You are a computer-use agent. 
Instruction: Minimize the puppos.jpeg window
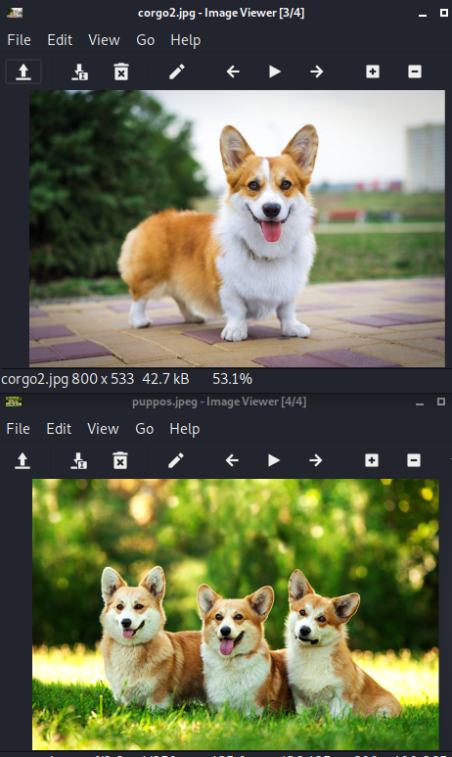(420, 402)
